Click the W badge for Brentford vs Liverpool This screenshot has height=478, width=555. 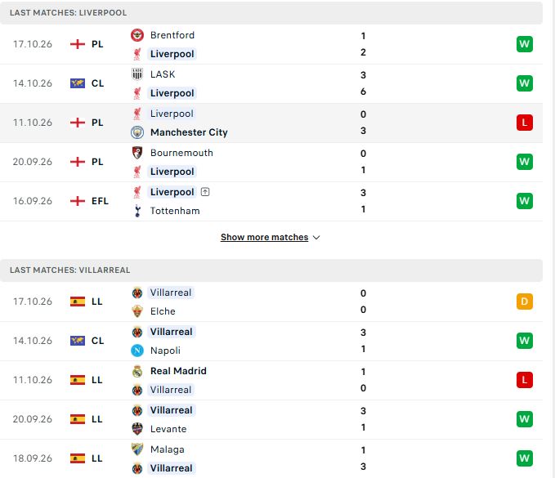pyautogui.click(x=524, y=44)
